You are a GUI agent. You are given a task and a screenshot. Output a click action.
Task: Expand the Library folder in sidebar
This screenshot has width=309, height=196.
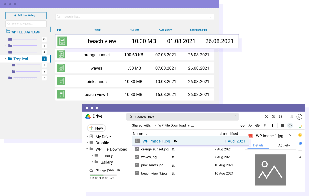pos(93,155)
